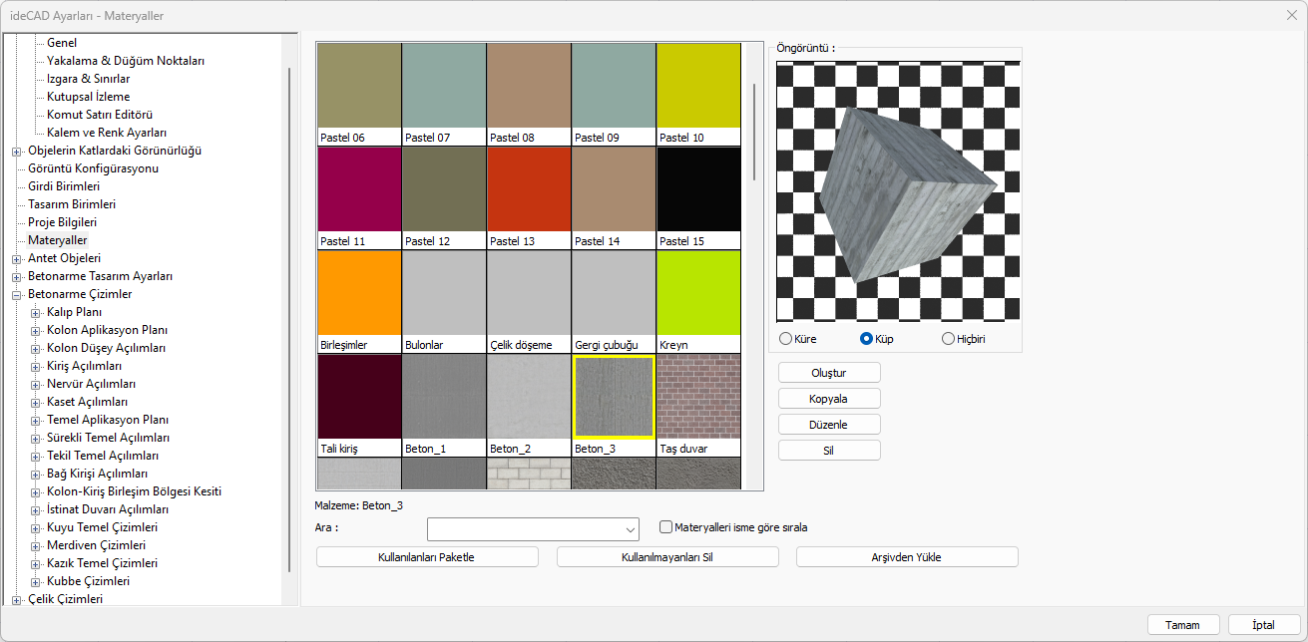Pick the black Pastel 15 swatch
Viewport: 1308px width, 642px height.
coord(698,189)
